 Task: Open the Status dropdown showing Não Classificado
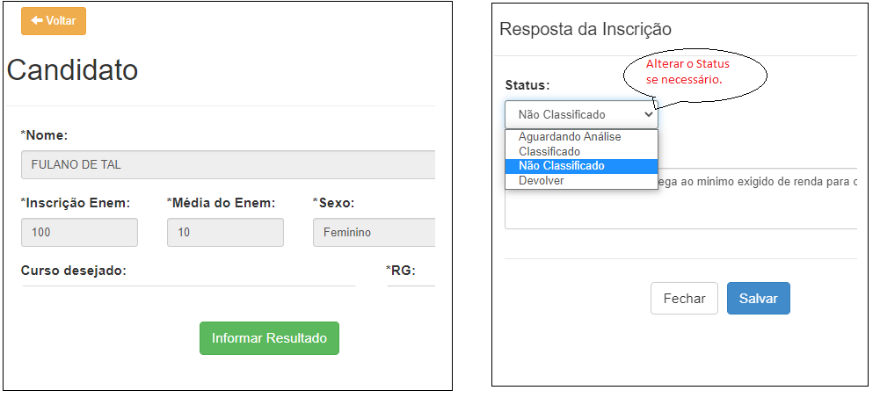581,114
